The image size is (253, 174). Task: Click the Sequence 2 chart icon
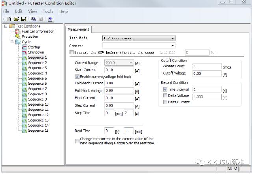click(x=24, y=63)
